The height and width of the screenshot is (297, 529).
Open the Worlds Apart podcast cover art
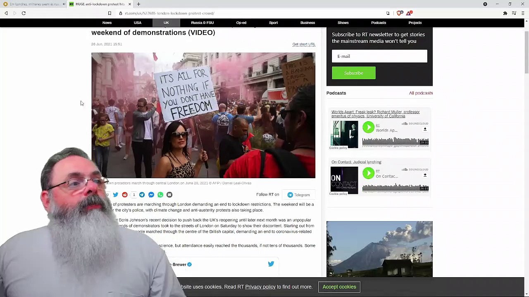click(344, 134)
